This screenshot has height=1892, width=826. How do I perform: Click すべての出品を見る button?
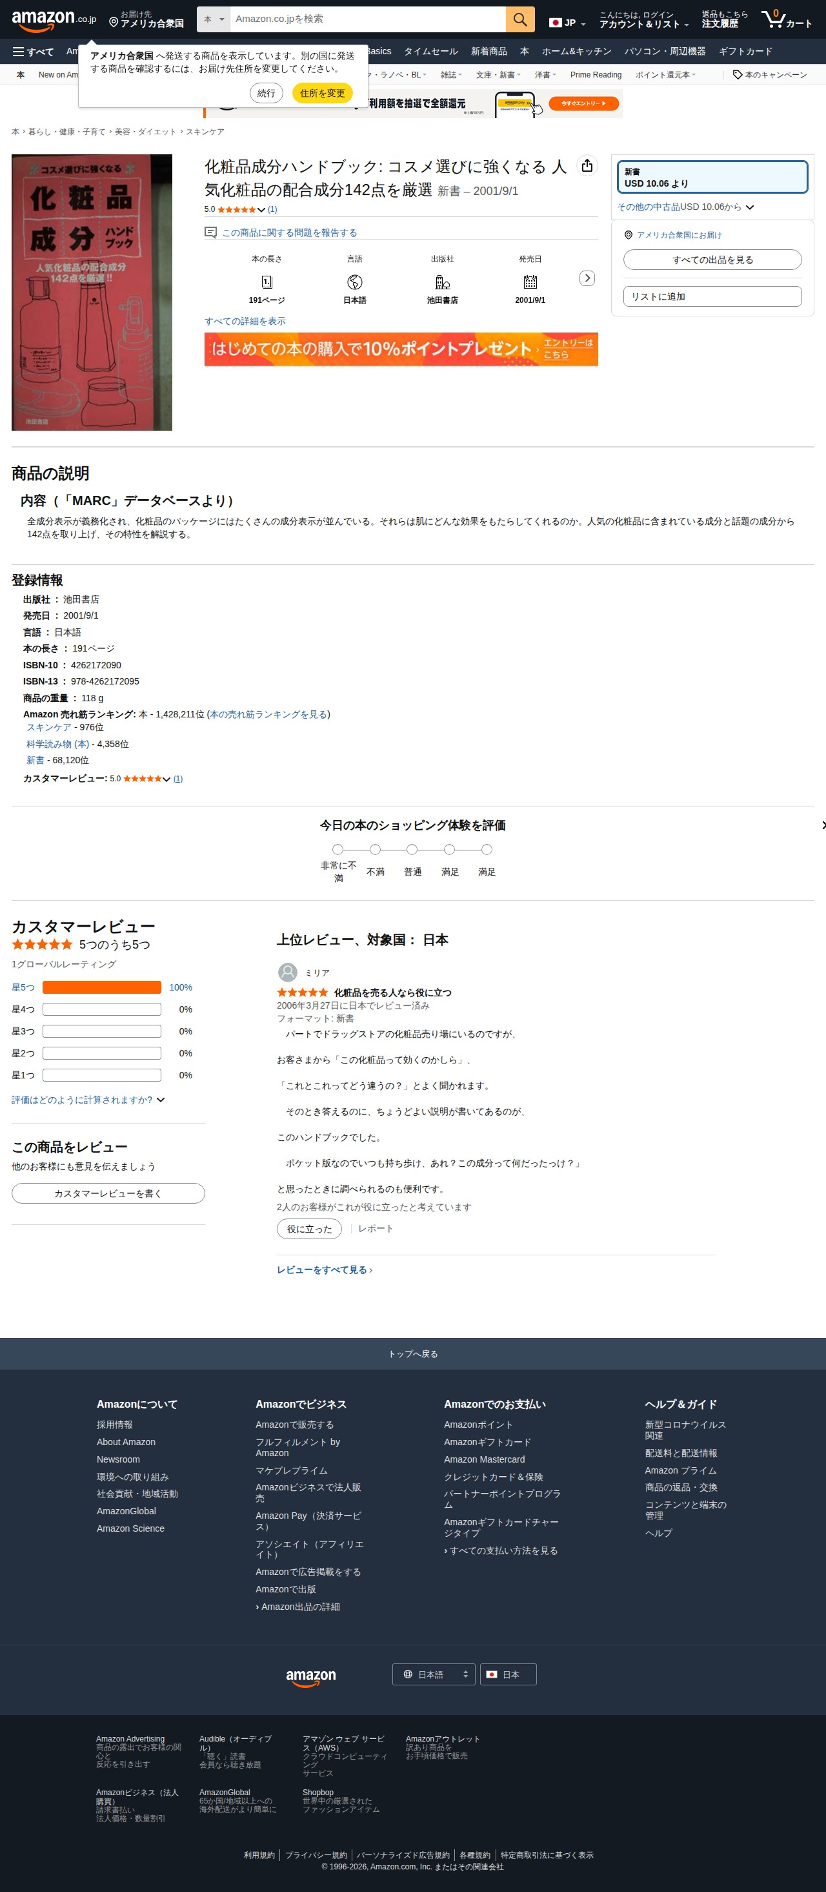pyautogui.click(x=712, y=260)
